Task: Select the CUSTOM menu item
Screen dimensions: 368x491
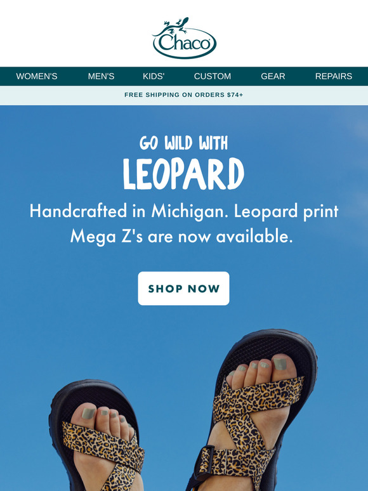Action: point(213,76)
